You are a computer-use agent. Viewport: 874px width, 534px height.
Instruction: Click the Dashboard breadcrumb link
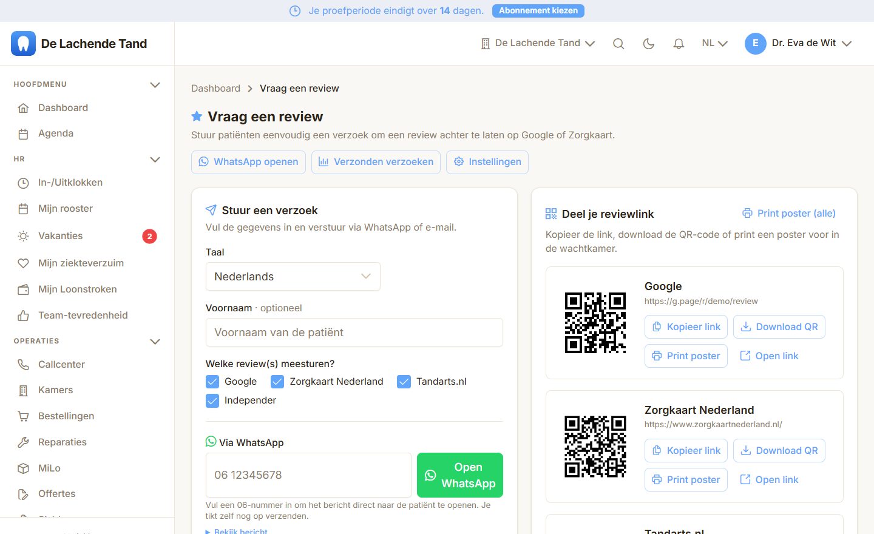click(x=215, y=89)
